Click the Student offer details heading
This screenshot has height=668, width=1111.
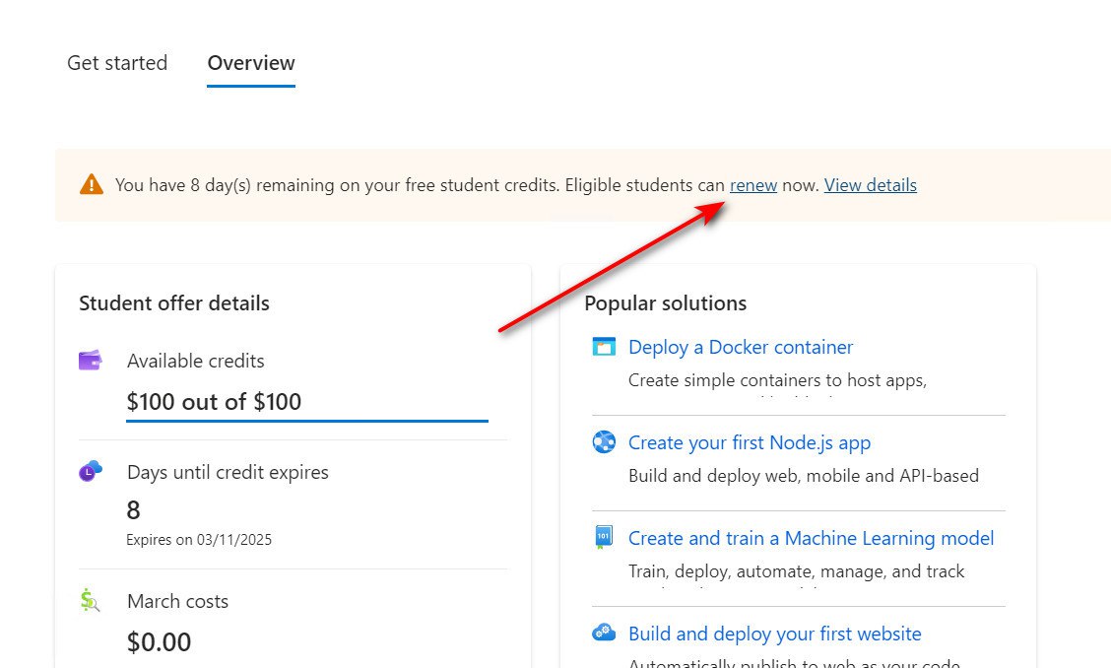pos(174,303)
